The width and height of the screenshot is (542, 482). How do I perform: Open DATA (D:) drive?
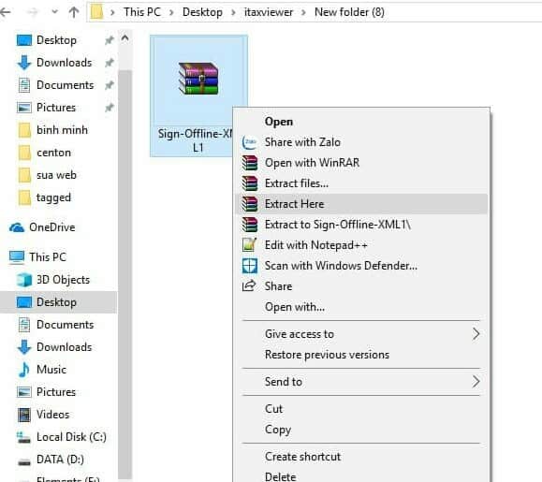coord(51,460)
